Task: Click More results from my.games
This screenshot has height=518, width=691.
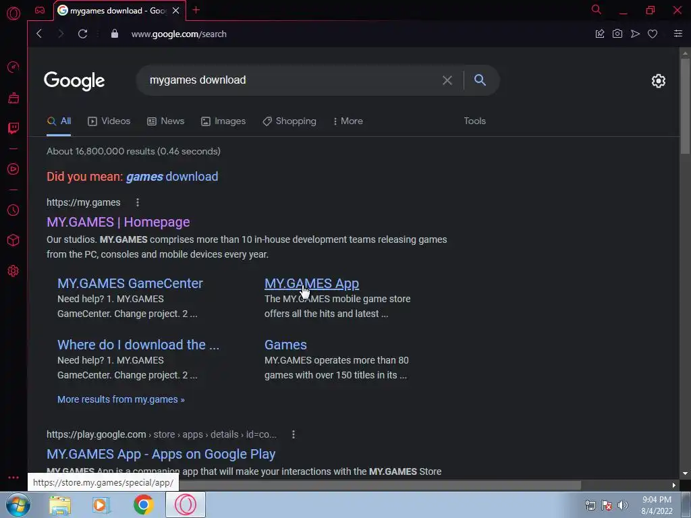Action: (x=121, y=399)
